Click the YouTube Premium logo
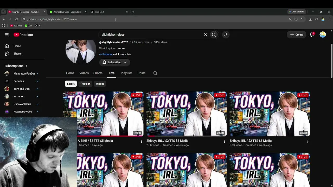 pos(23,35)
